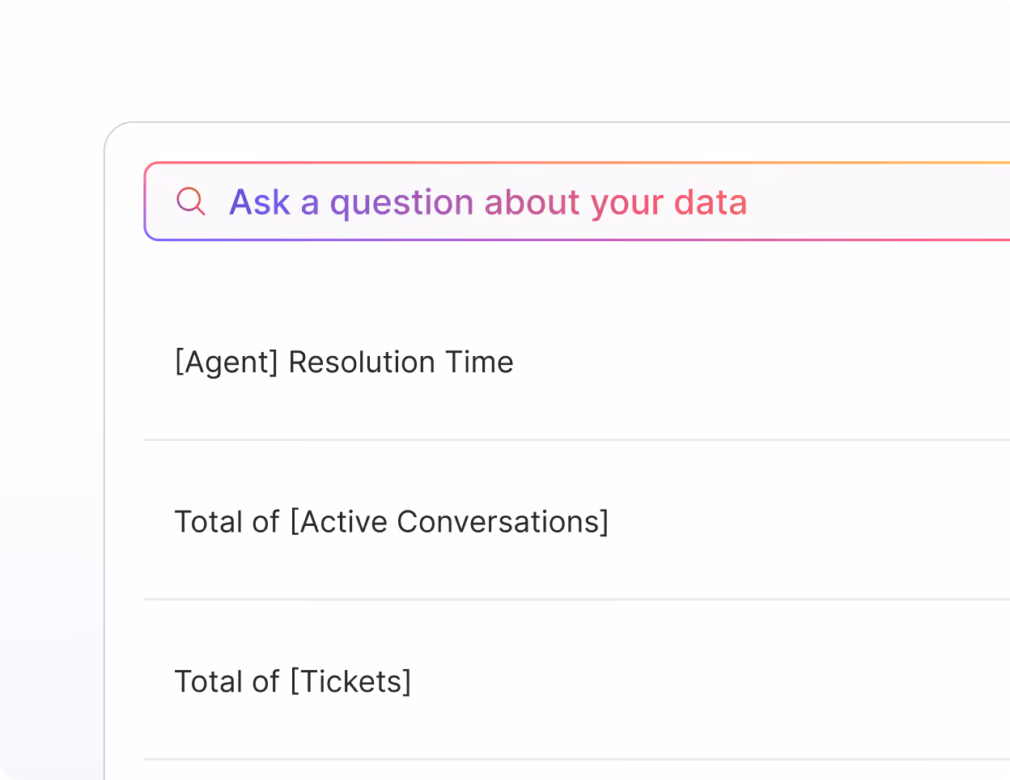Click the [Active Conversations] field token
The image size is (1010, 780).
(x=452, y=521)
